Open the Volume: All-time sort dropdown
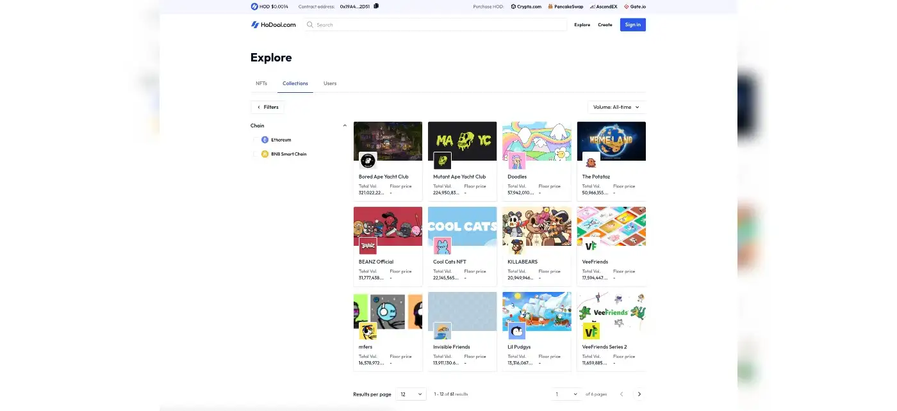 [x=616, y=108]
